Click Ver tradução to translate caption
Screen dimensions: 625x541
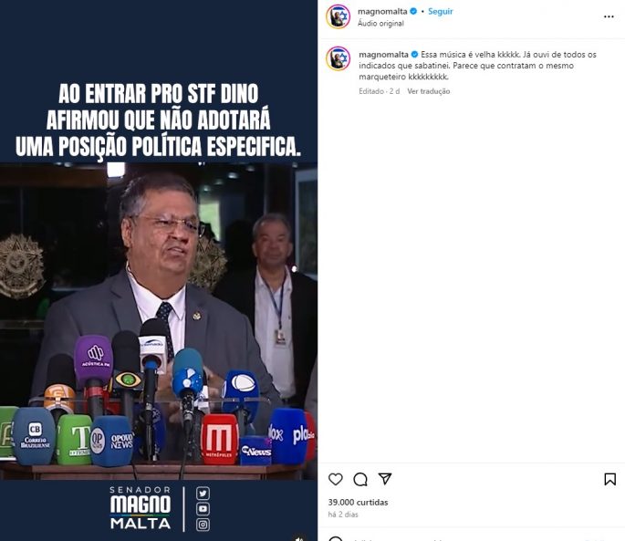(x=429, y=91)
